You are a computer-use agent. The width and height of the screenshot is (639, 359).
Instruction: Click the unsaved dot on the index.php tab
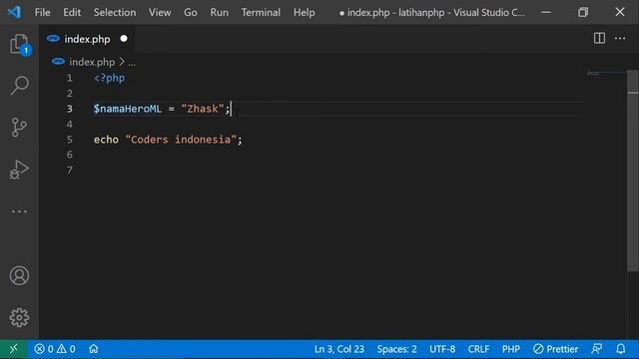click(124, 39)
